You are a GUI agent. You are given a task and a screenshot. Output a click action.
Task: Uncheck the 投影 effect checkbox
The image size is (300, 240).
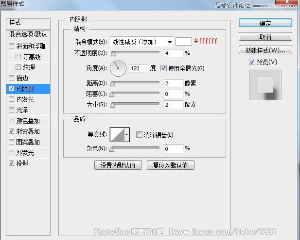11,163
